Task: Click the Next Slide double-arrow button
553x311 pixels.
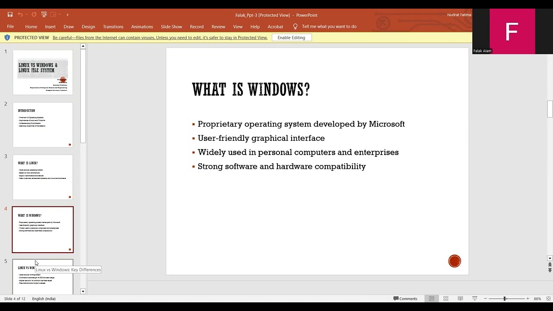Action: (550, 270)
